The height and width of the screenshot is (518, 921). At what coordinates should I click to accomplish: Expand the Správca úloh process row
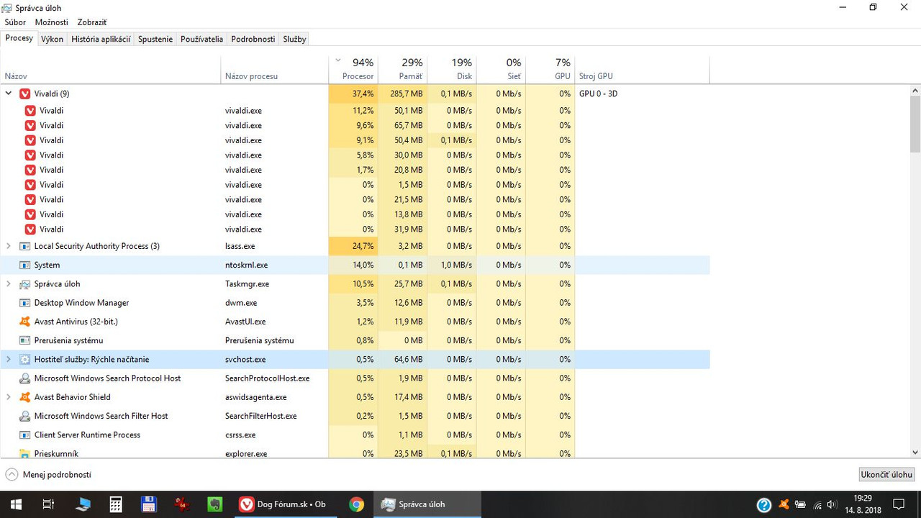[9, 284]
